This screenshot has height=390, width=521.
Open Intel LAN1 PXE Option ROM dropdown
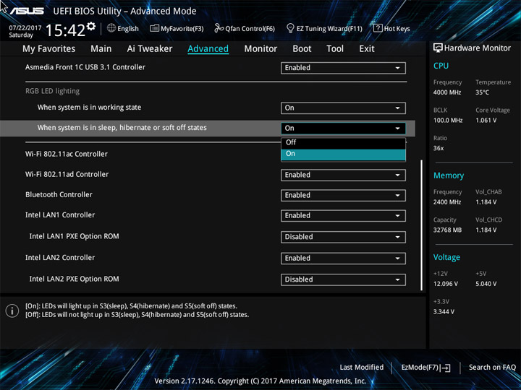(343, 237)
